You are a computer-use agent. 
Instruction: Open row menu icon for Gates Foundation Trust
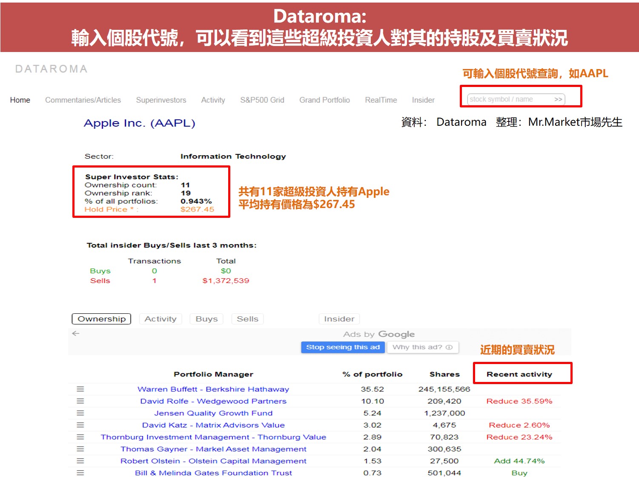(80, 473)
